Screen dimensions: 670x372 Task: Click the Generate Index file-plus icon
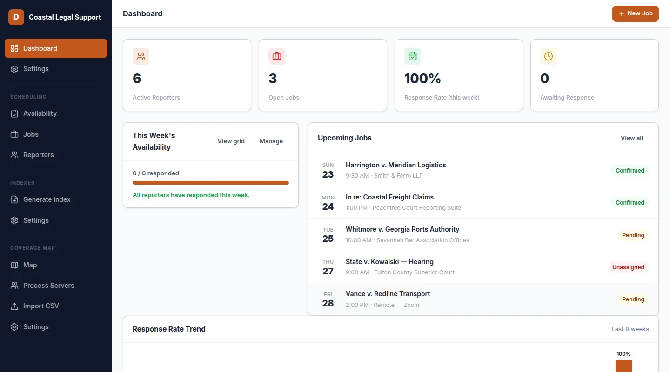pos(14,199)
